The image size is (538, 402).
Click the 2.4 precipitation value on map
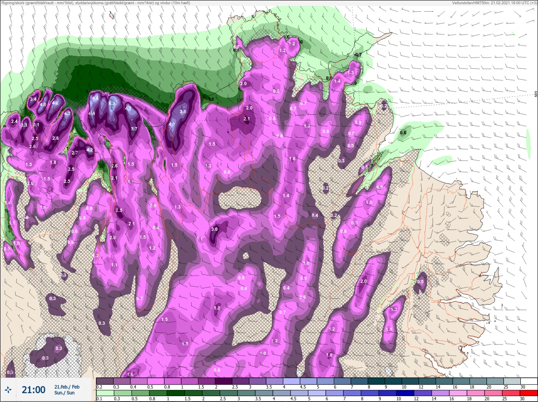point(14,121)
